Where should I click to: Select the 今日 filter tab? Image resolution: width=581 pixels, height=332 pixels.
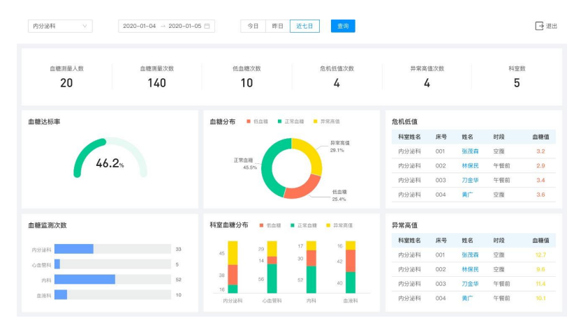[x=253, y=26]
